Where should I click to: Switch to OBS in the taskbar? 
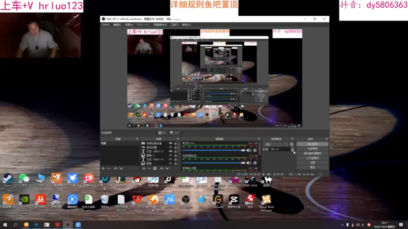pyautogui.click(x=68, y=224)
